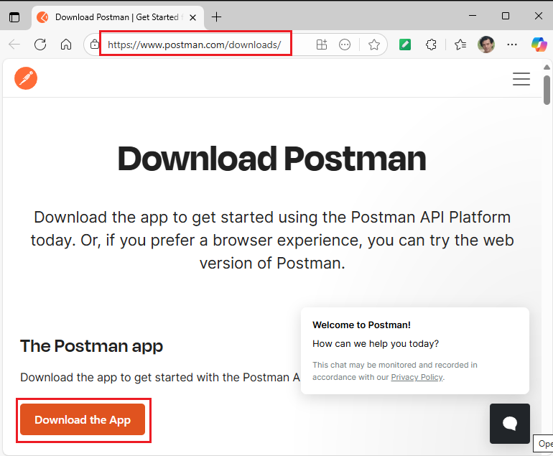Click the back navigation arrow

click(14, 45)
